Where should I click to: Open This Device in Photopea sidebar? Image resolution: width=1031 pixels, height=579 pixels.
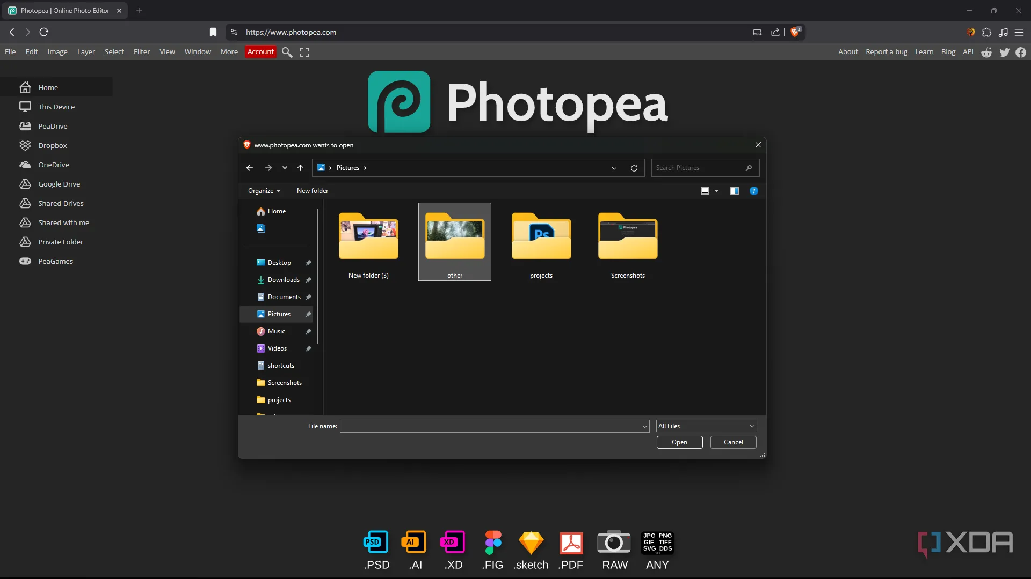[x=56, y=107]
